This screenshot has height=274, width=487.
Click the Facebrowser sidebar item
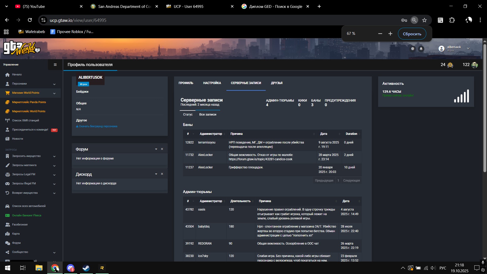[x=20, y=224]
